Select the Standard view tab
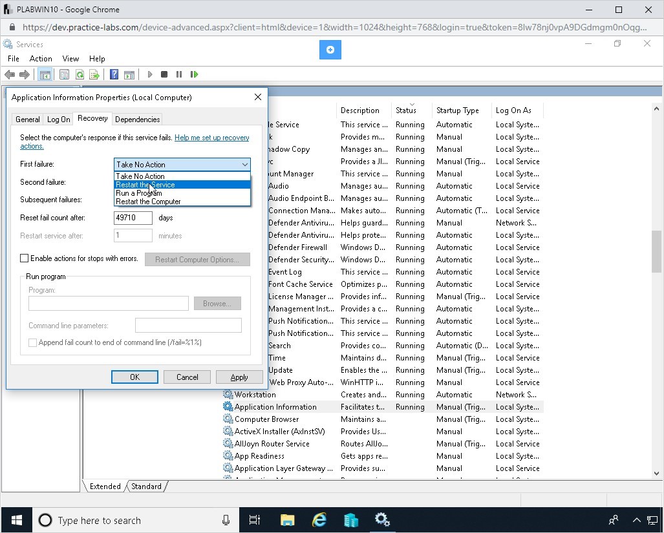Screen dimensions: 664x533 point(146,486)
